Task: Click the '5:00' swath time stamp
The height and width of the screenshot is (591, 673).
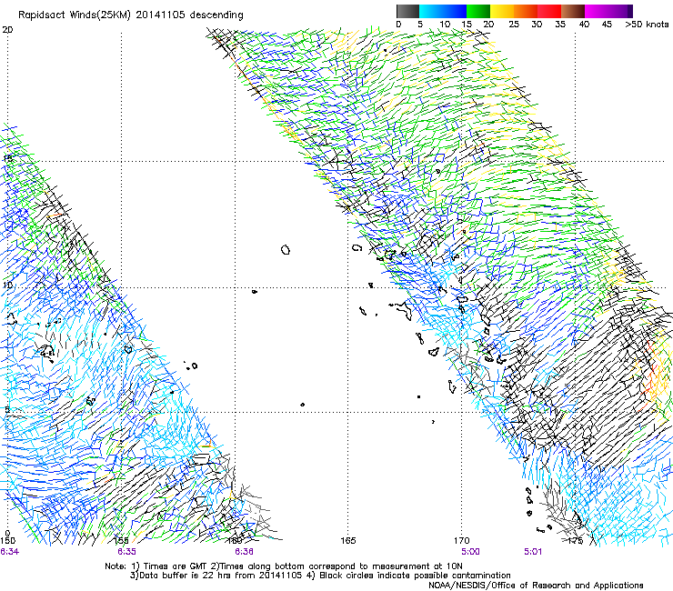Action: pos(470,552)
